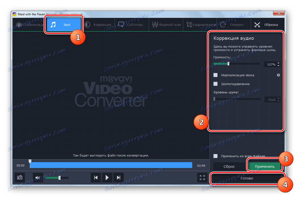Click the timeline playhead marker
Screen dimensions: 297x197
[x=30, y=161]
